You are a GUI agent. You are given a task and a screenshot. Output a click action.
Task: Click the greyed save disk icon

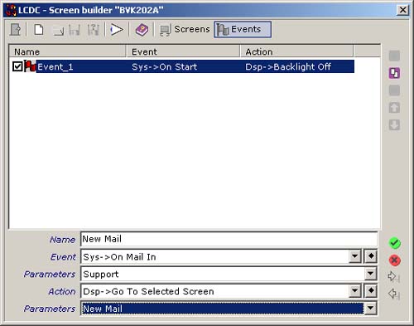[75, 30]
